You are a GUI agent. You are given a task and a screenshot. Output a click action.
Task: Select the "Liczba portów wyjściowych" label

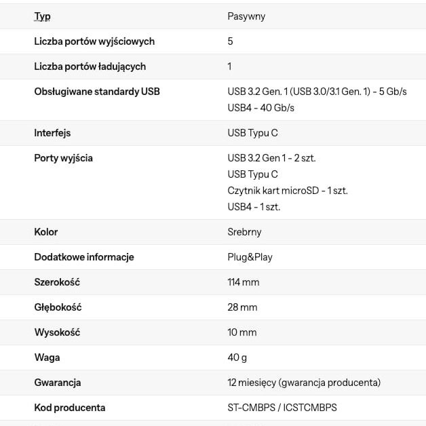pyautogui.click(x=94, y=41)
